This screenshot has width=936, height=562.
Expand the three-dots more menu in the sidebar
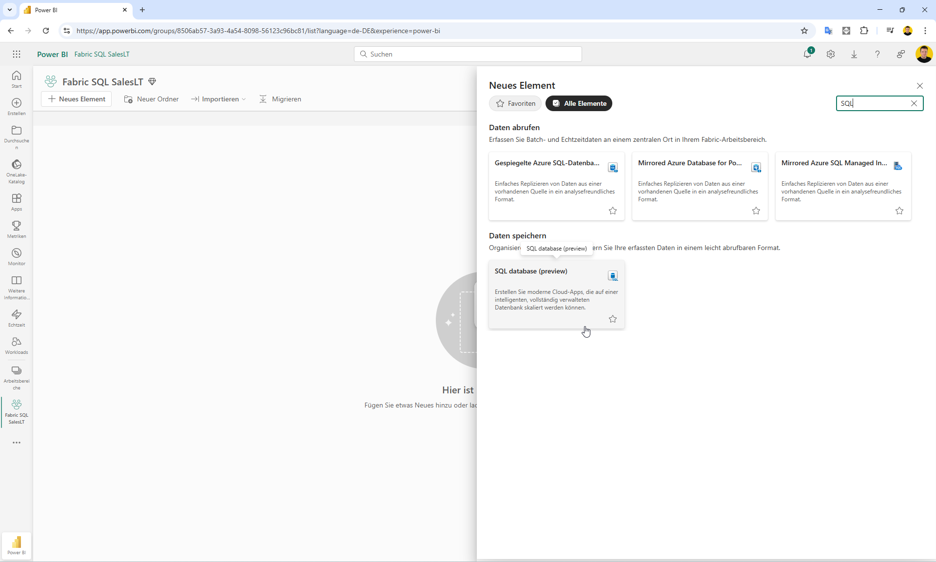17,443
